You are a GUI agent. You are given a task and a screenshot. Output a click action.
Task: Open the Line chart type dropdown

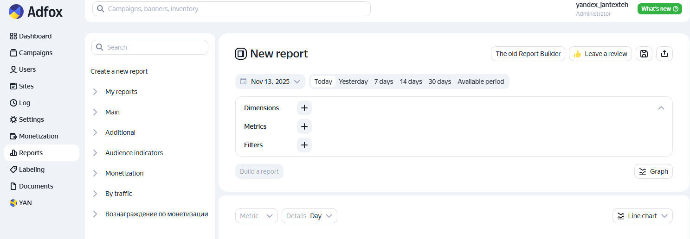pyautogui.click(x=642, y=216)
